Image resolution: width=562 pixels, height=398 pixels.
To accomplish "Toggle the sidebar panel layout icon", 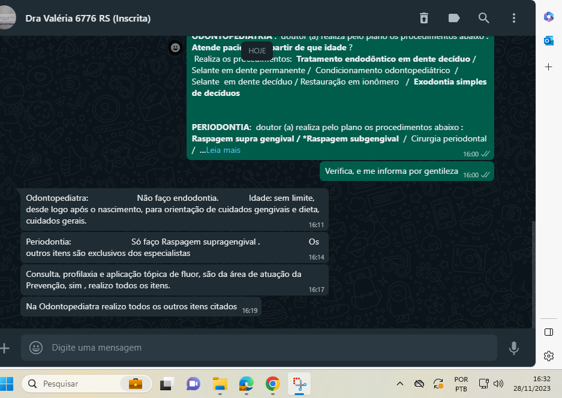I will pyautogui.click(x=548, y=332).
